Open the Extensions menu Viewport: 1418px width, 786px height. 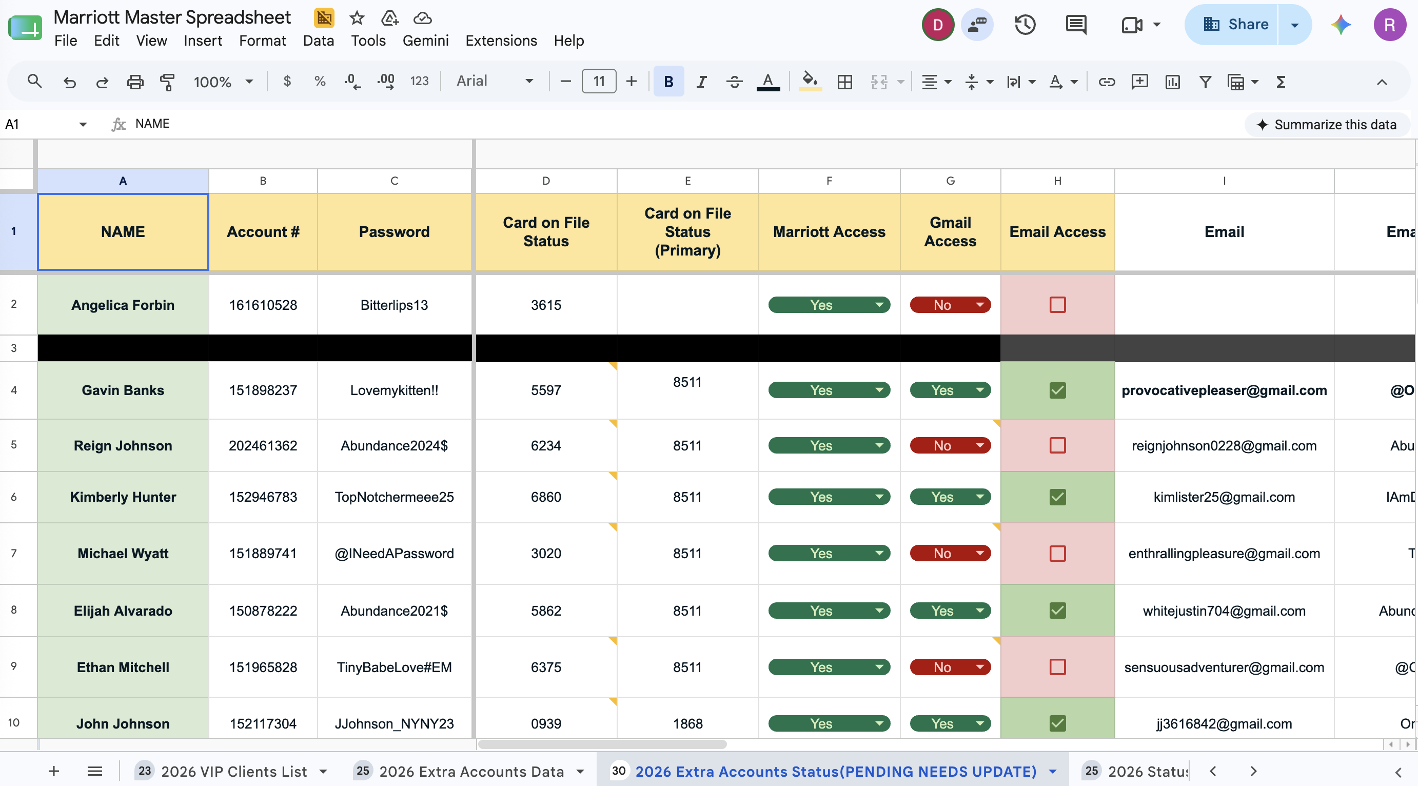pos(501,41)
